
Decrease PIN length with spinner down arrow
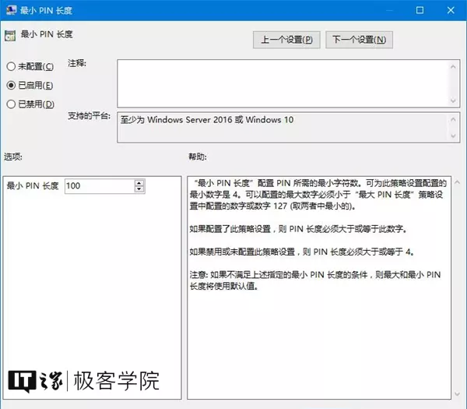[139, 189]
